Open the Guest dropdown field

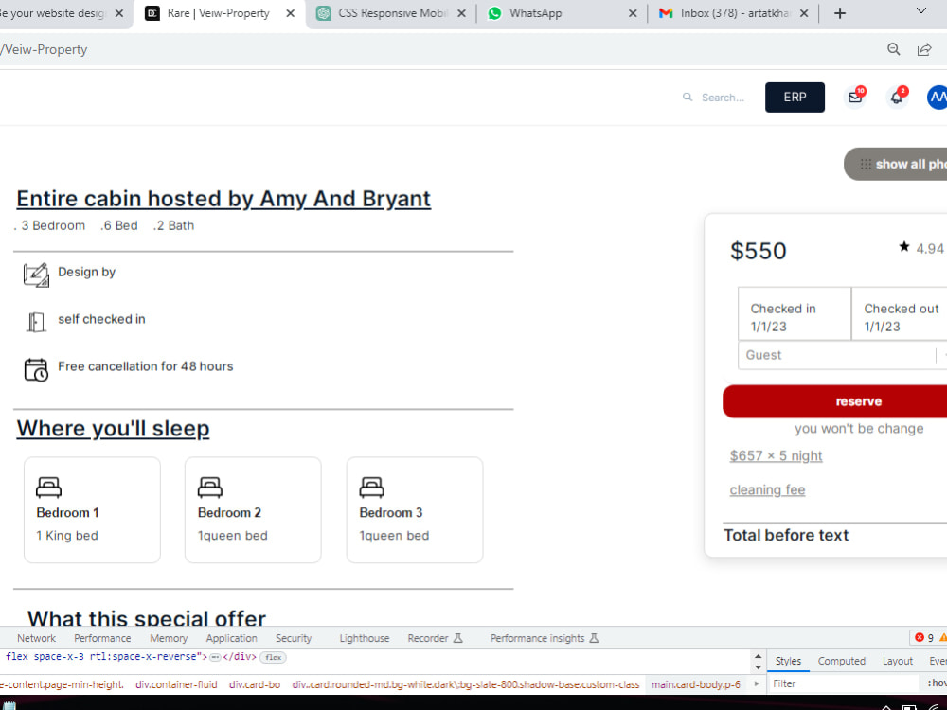pos(843,355)
